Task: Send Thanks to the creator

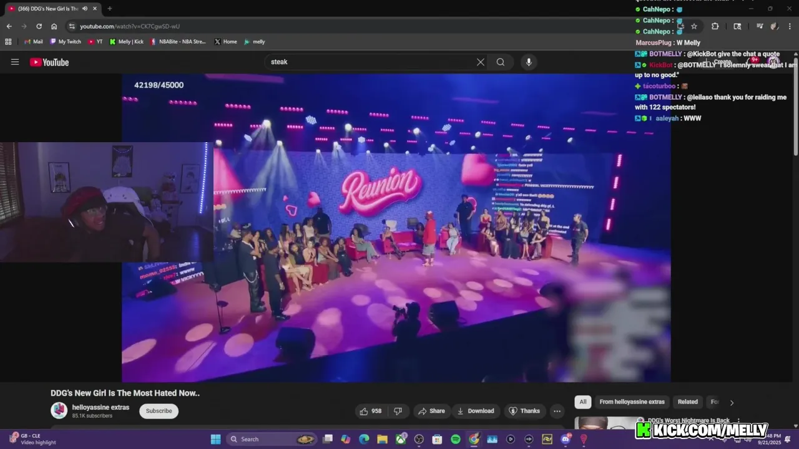Action: tap(524, 411)
